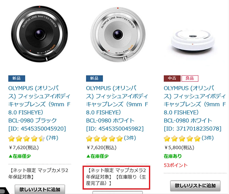Open used BCL-0980 ホワイト listing ID 3717018235078
Image resolution: width=229 pixels, height=194 pixels.
(195, 108)
